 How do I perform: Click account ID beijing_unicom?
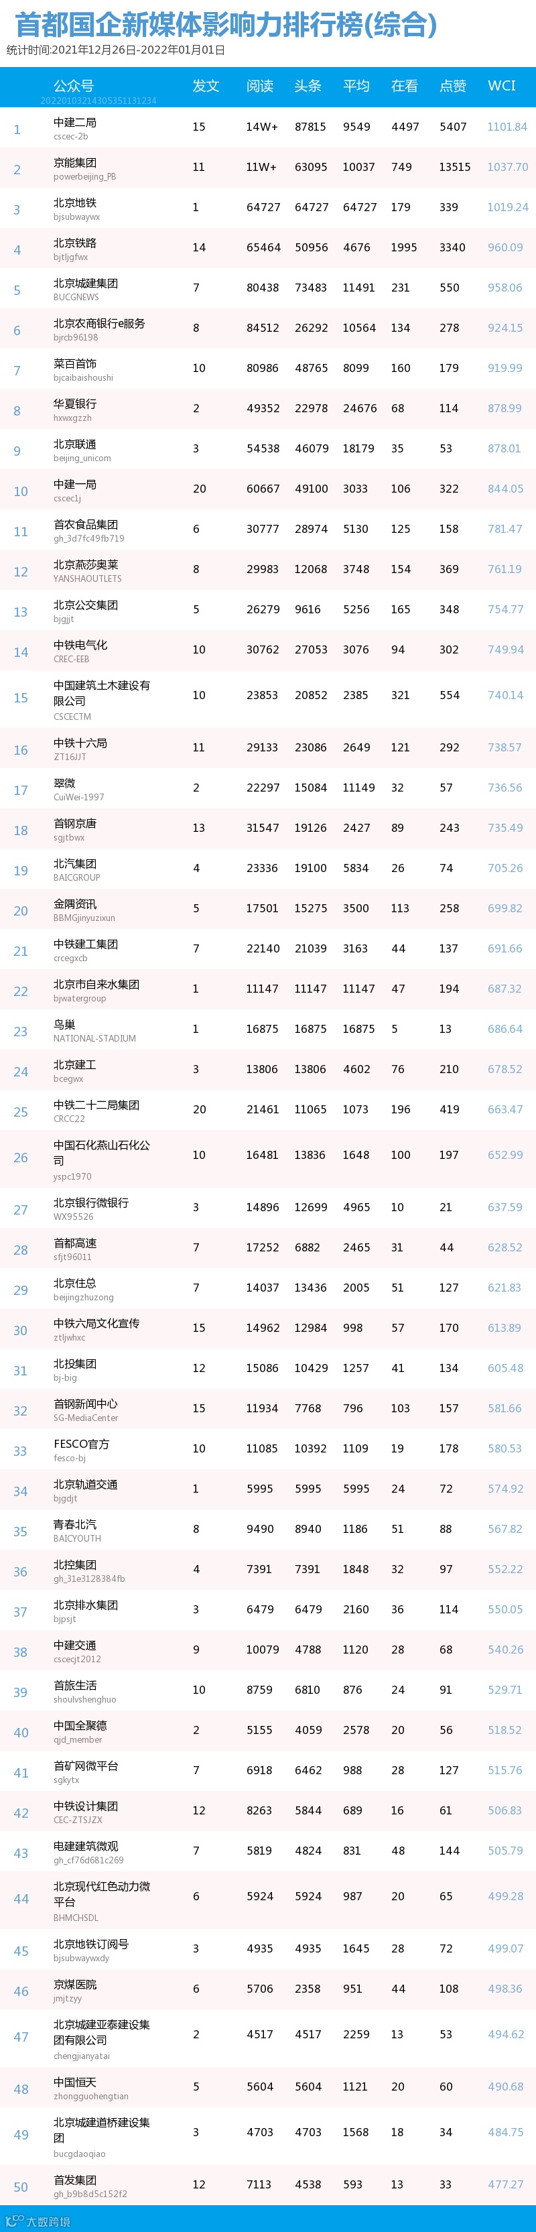[82, 458]
